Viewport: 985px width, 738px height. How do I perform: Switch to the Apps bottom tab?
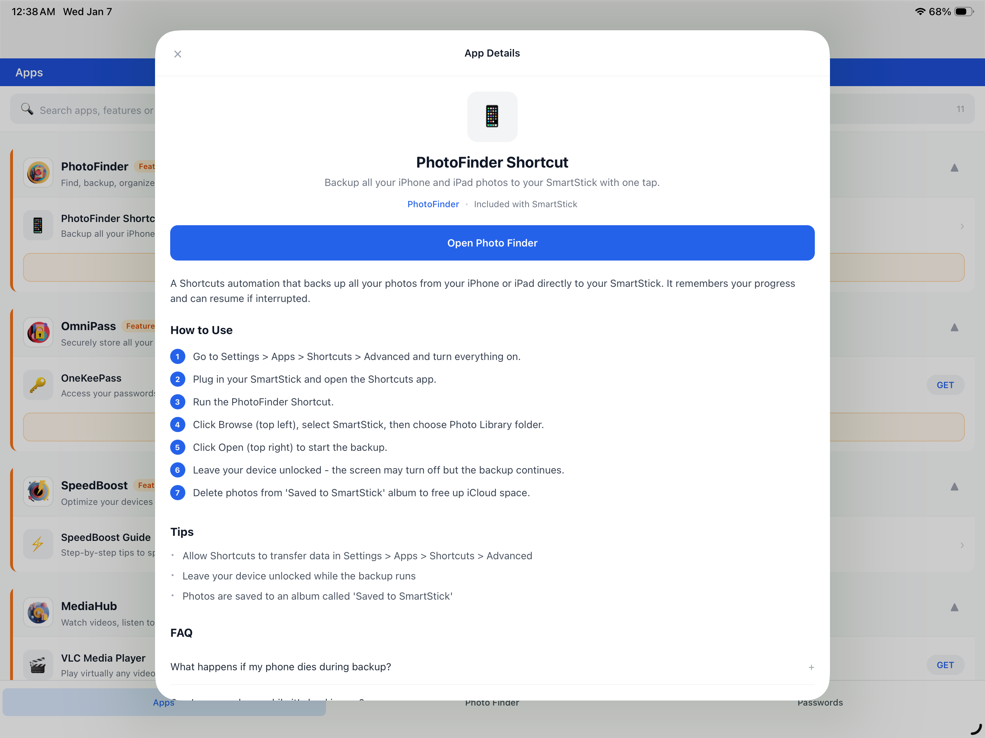[x=164, y=702]
